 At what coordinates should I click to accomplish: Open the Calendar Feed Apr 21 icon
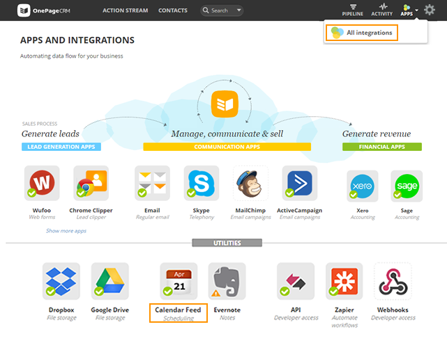[179, 281]
